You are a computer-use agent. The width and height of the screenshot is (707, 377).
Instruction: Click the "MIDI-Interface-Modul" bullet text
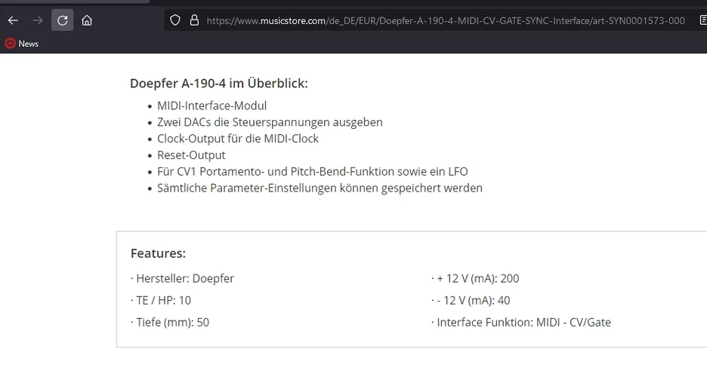click(x=211, y=106)
